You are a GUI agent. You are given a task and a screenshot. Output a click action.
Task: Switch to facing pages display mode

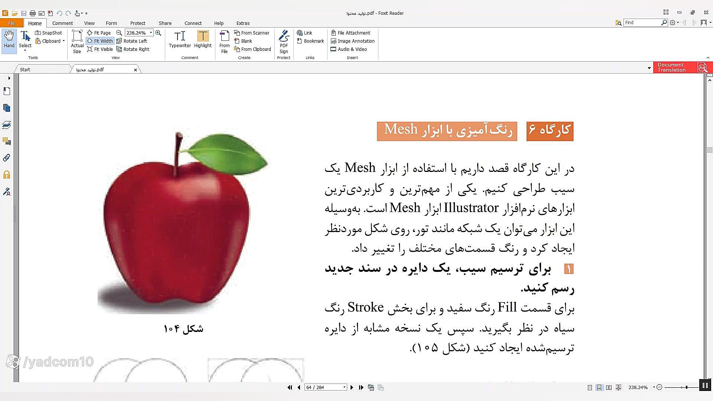click(x=609, y=387)
